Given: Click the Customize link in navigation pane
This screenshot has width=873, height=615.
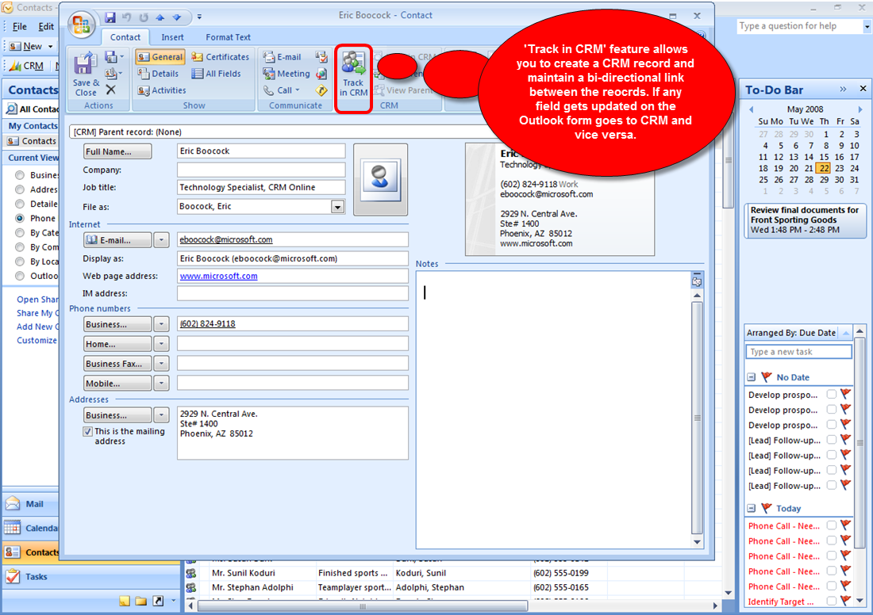Looking at the screenshot, I should coord(37,340).
